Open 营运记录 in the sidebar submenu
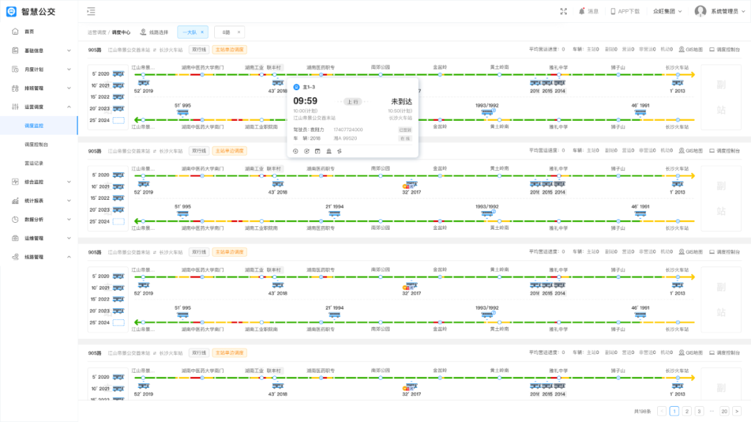 [x=34, y=163]
